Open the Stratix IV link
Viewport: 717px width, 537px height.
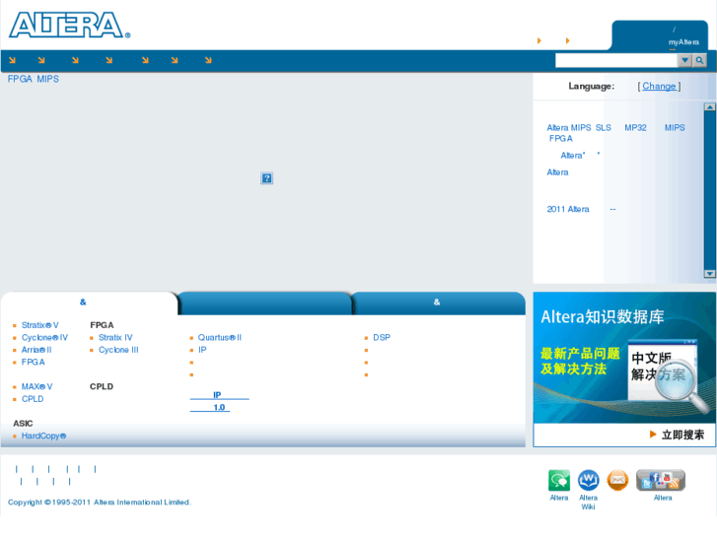point(115,338)
